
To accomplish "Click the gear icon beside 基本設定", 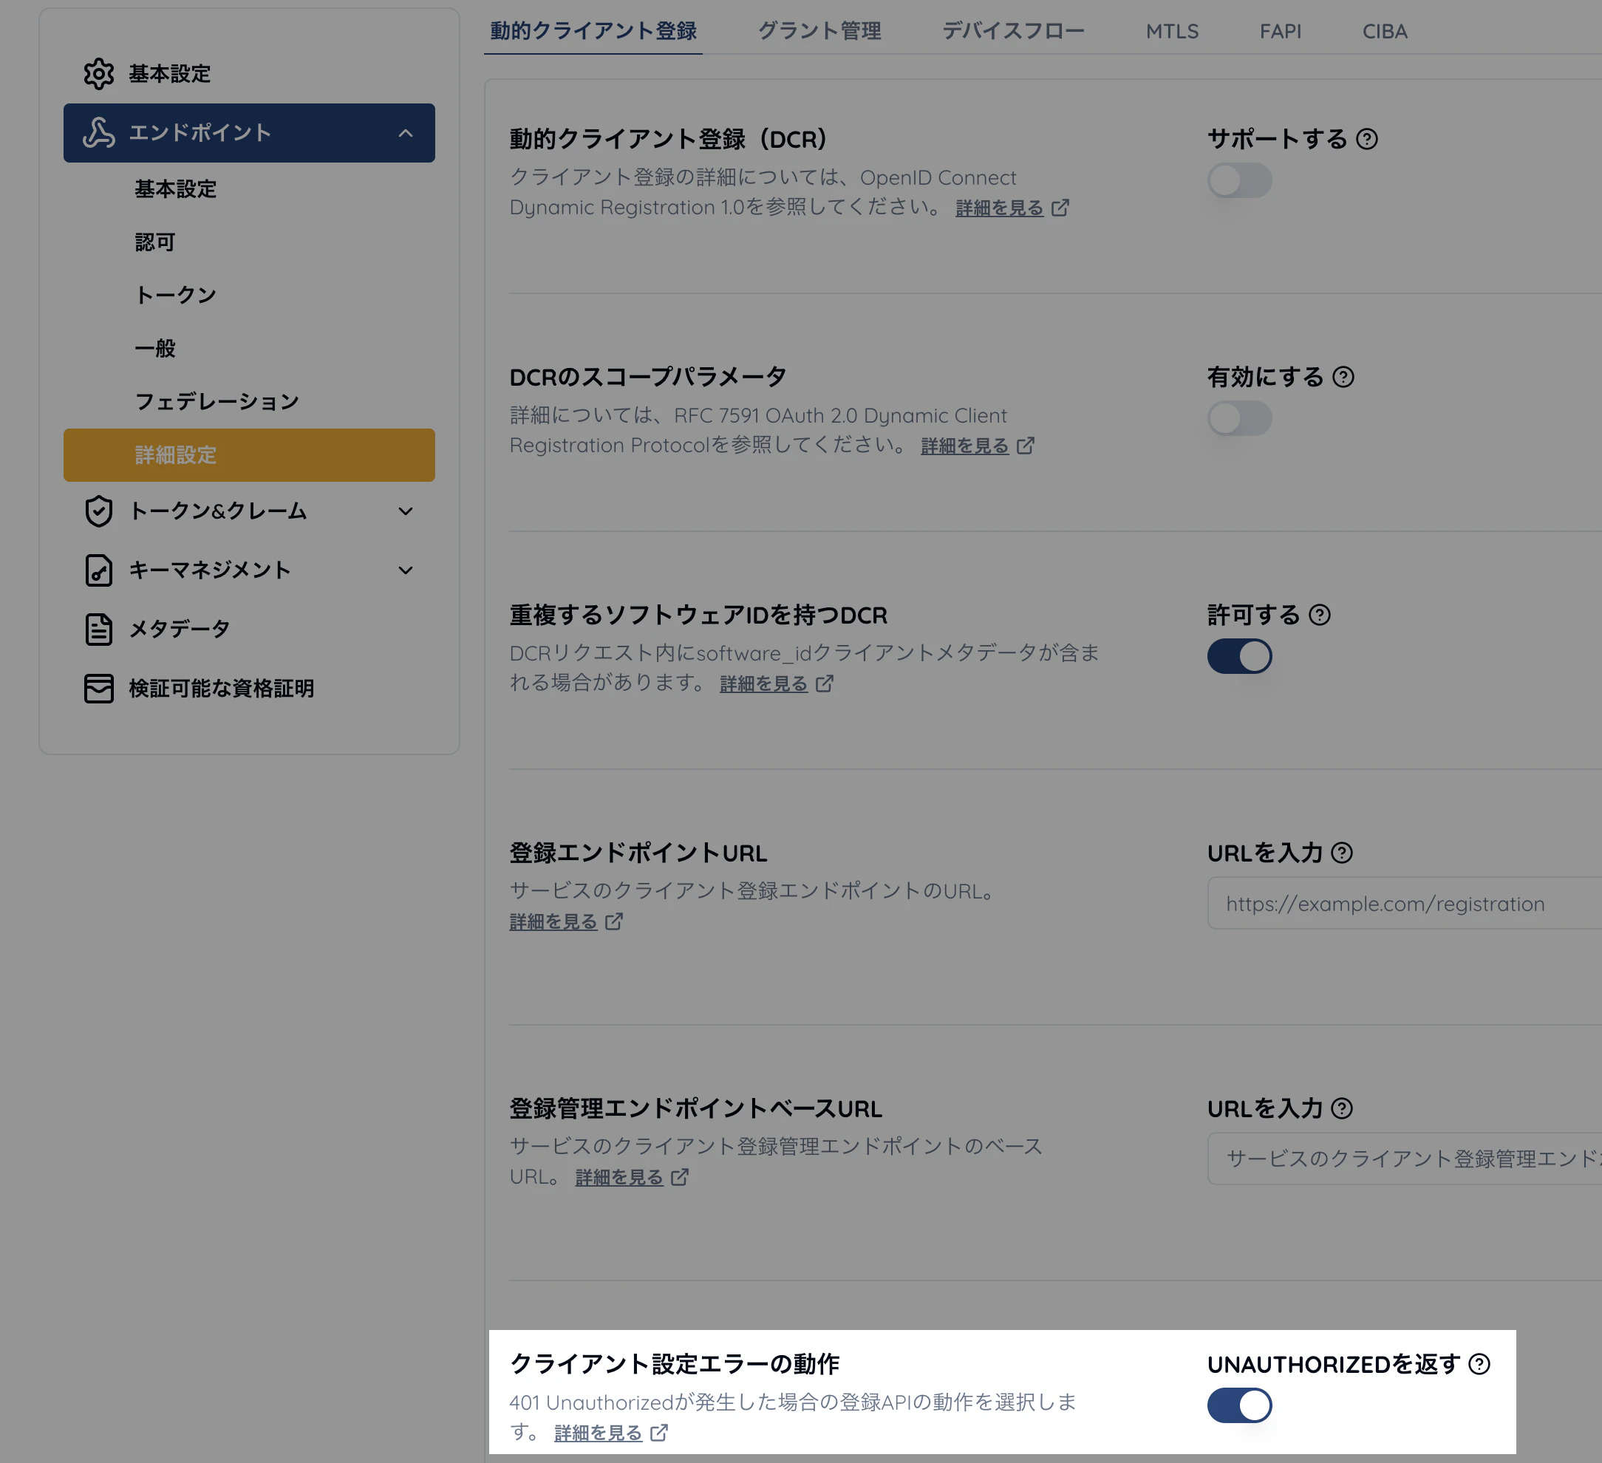I will click(98, 74).
